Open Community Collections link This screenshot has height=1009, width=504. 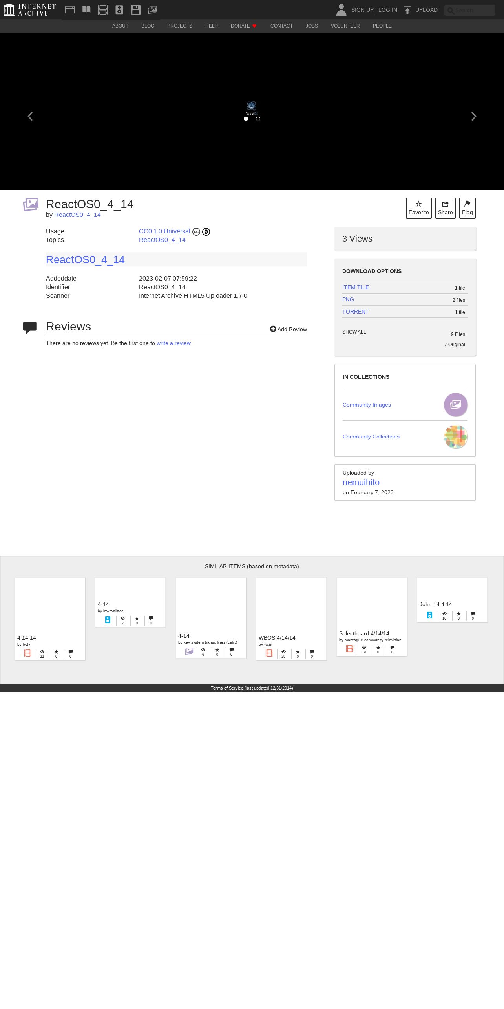pyautogui.click(x=371, y=437)
